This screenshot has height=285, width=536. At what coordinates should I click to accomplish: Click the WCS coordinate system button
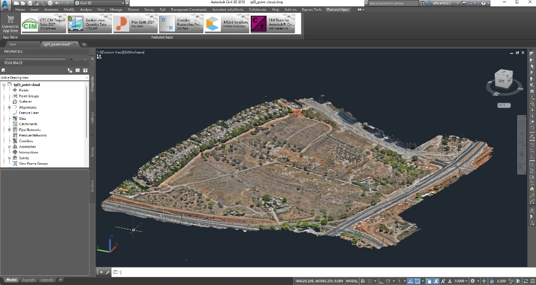pyautogui.click(x=503, y=105)
